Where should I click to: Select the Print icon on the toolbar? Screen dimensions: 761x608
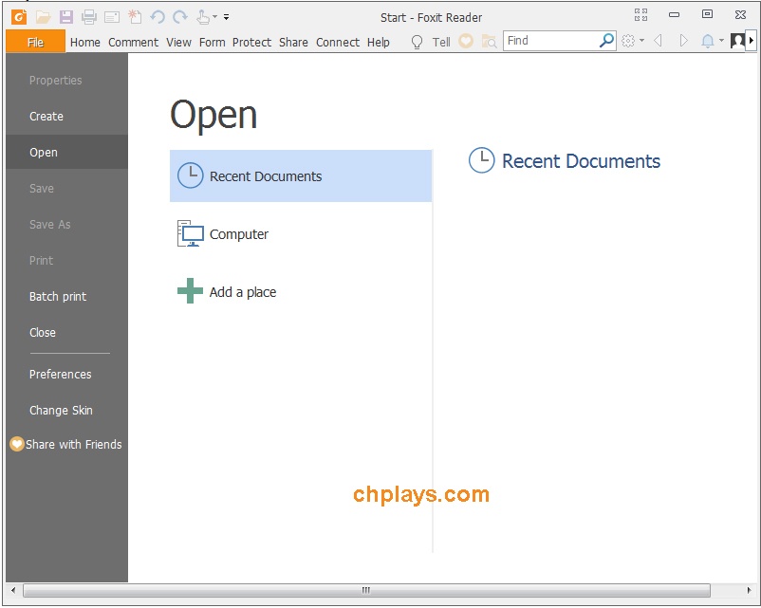coord(88,16)
